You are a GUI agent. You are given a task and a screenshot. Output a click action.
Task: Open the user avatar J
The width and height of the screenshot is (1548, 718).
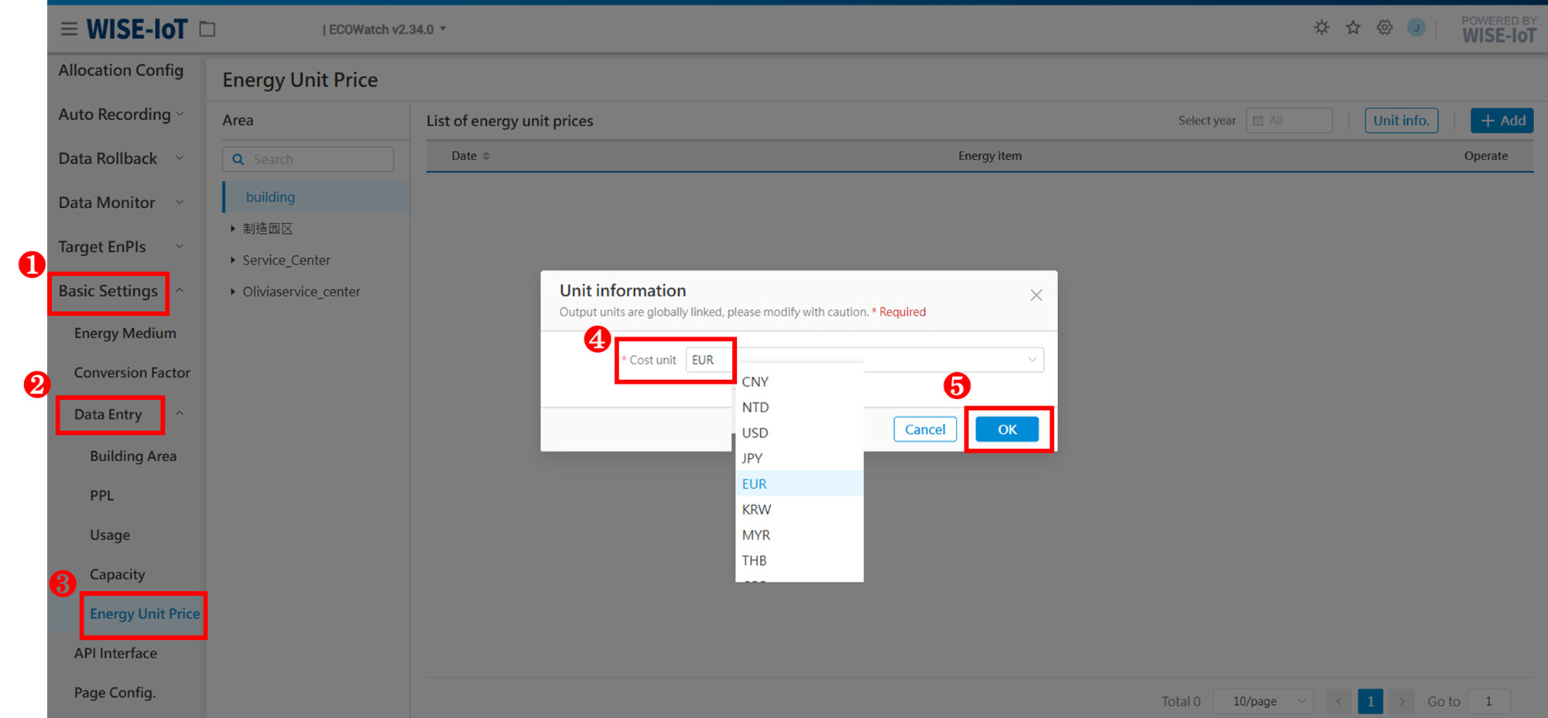tap(1416, 28)
